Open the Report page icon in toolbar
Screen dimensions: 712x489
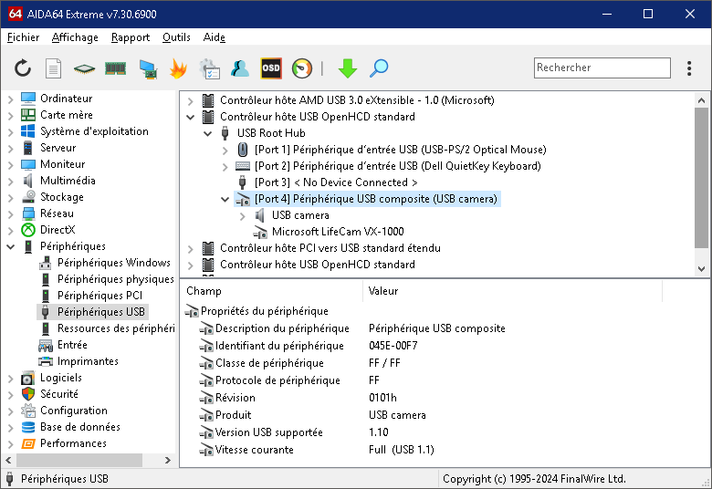coord(54,68)
